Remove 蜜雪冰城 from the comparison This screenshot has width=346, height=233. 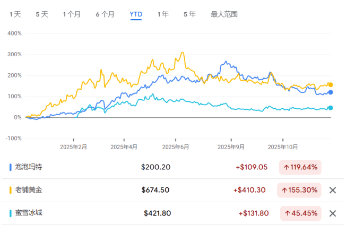[333, 213]
